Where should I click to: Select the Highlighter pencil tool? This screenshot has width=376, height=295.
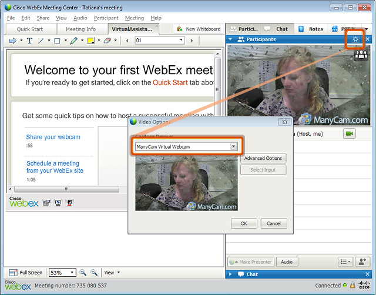coord(74,41)
